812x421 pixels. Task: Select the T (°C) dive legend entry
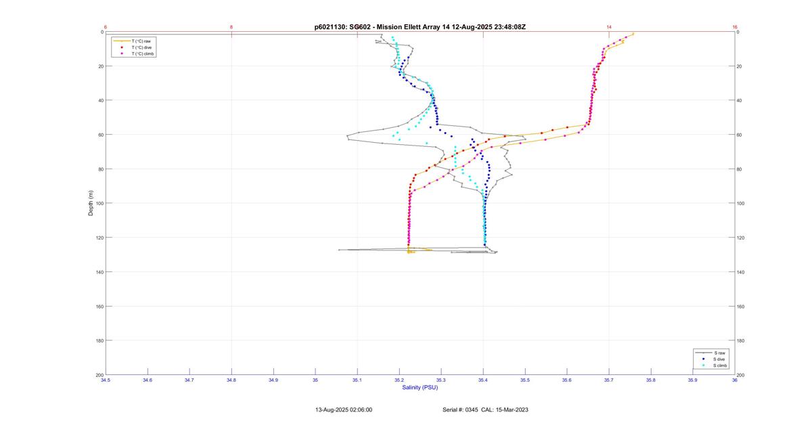pyautogui.click(x=141, y=47)
